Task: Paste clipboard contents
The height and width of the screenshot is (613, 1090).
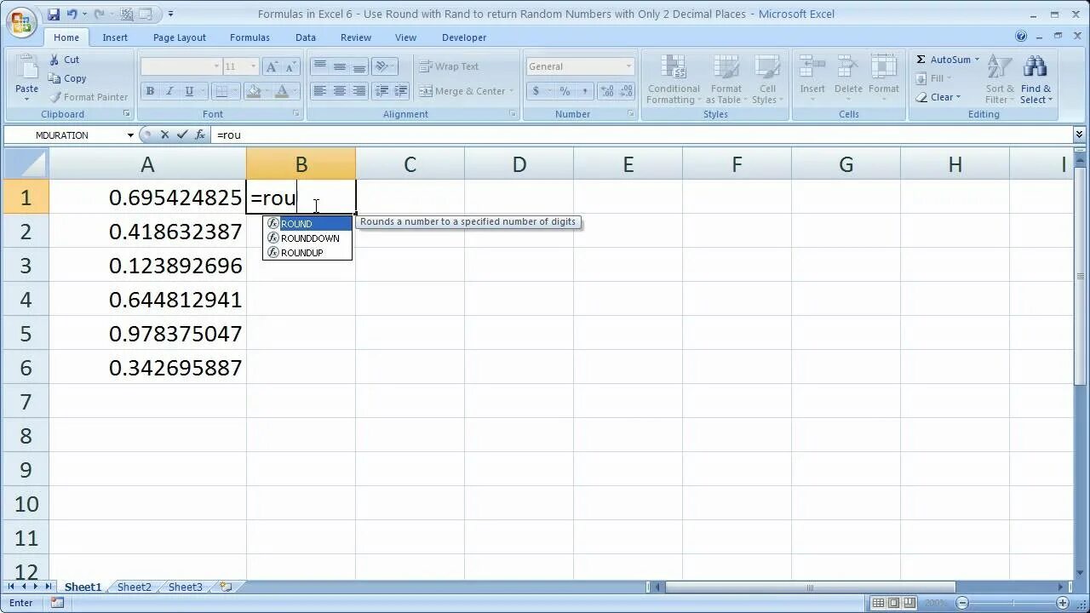Action: click(x=26, y=78)
